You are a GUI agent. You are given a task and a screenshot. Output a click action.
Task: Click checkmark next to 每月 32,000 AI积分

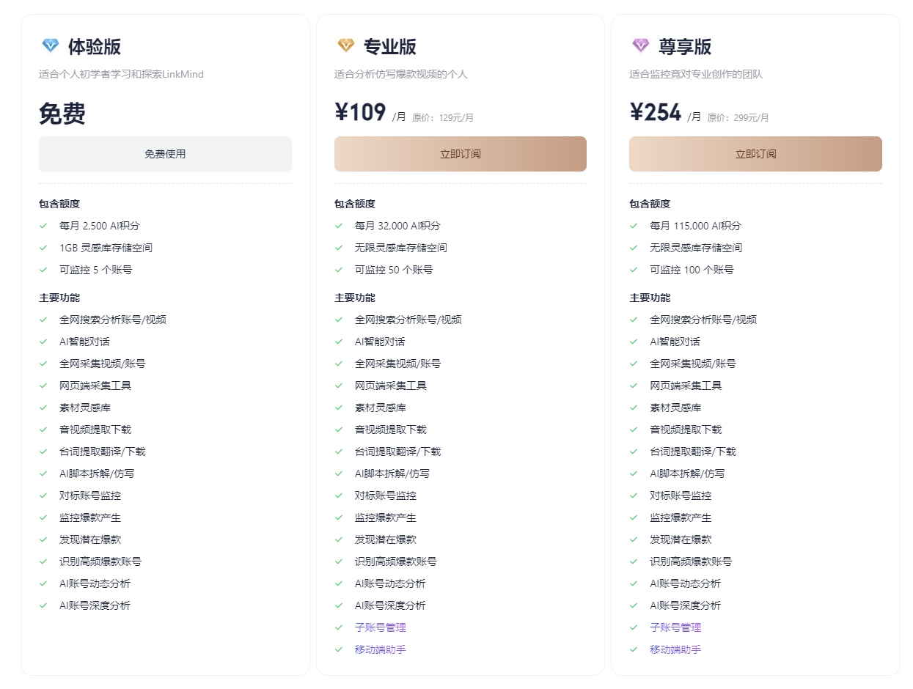coord(339,226)
